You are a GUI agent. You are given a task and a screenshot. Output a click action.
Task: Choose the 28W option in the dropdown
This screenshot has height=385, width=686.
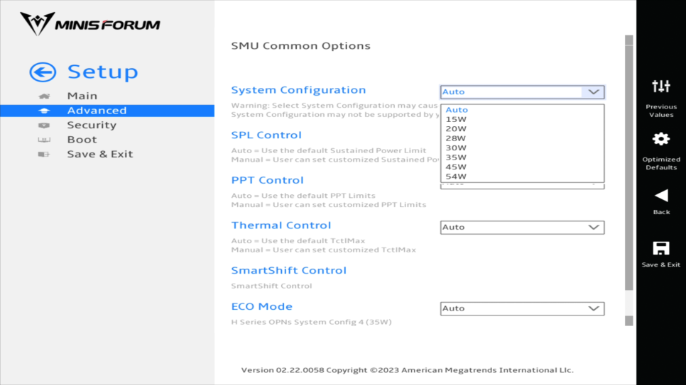click(x=456, y=138)
